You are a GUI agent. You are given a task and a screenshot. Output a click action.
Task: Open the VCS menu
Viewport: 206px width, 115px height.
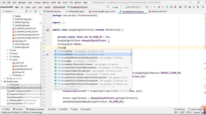(71, 3)
